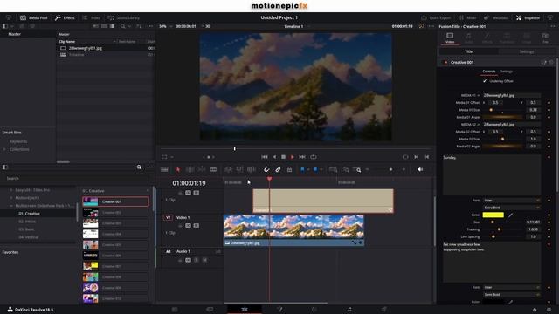Open the Extra Bold font style dropdown

pyautogui.click(x=512, y=208)
